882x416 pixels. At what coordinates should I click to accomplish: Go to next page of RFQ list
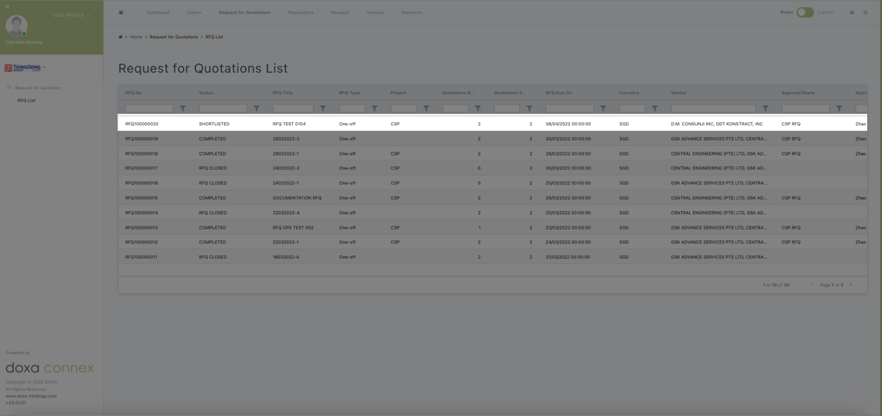851,285
